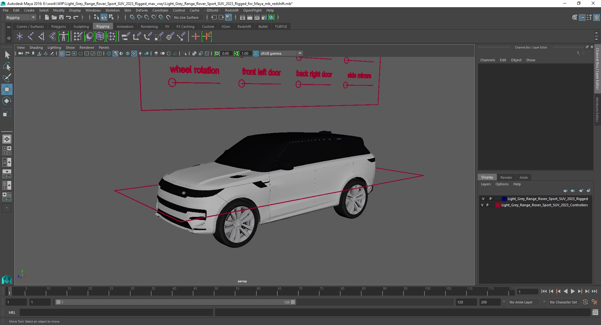Open the No Character Set dropdown arrow
The image size is (601, 325).
(544, 302)
